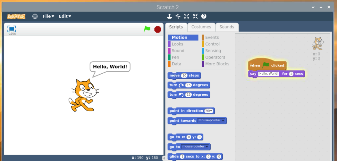Screen dimensions: 337x161
Task: Edit x value in go to block
Action: [x=189, y=137]
